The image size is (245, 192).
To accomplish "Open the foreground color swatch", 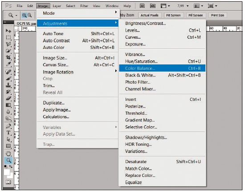I will [7, 172].
